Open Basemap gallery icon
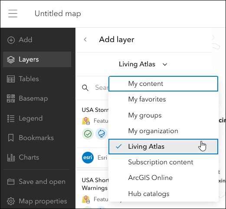 click(11, 98)
